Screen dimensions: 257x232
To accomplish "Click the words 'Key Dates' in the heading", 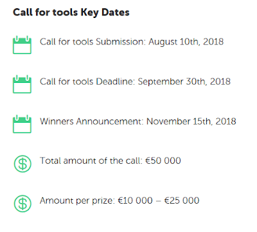I will coord(105,12).
